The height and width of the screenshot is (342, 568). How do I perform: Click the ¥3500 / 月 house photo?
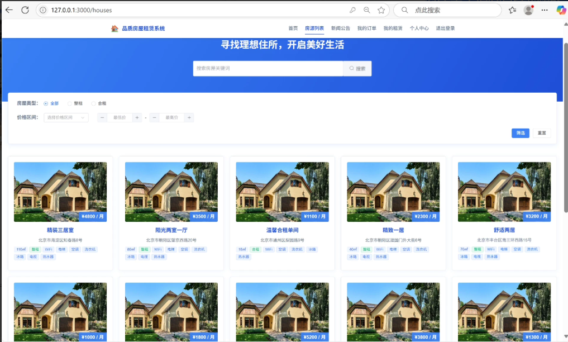[171, 192]
